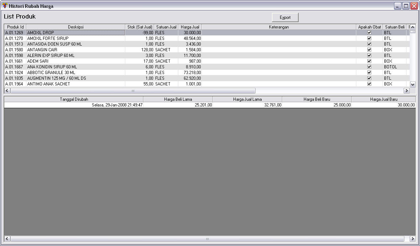Click history grid horizontal scrollbar left arrow
Screen dimensions: 420x246
(x=7, y=239)
